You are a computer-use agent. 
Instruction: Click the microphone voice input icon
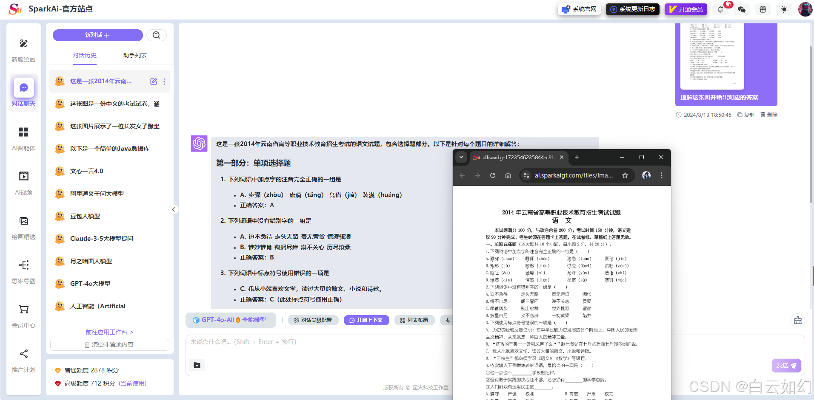point(448,320)
